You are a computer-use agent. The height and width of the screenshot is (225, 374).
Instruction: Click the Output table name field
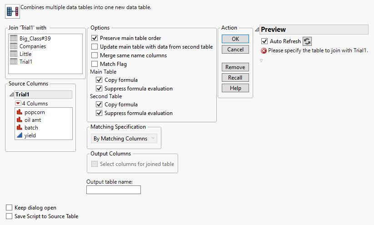click(114, 190)
